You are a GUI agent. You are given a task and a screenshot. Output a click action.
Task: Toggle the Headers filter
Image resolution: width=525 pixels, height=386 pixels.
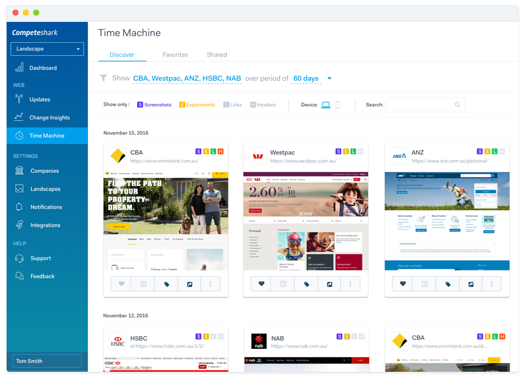[x=263, y=105]
